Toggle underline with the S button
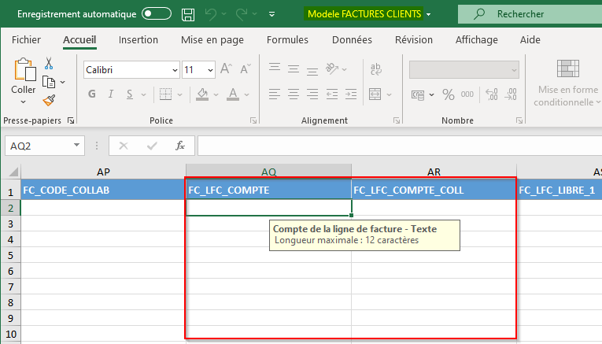Viewport: 602px width, 344px height. coord(130,94)
